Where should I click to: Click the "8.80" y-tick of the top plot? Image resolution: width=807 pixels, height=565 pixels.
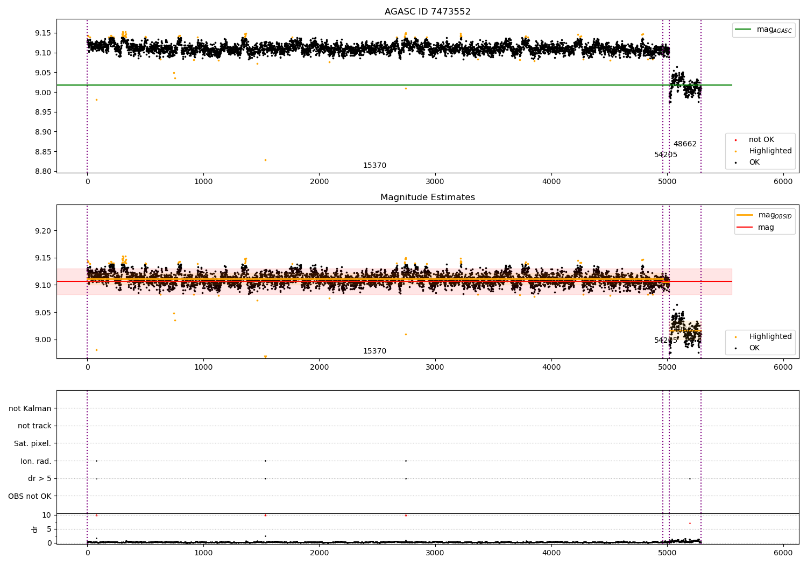pos(43,172)
